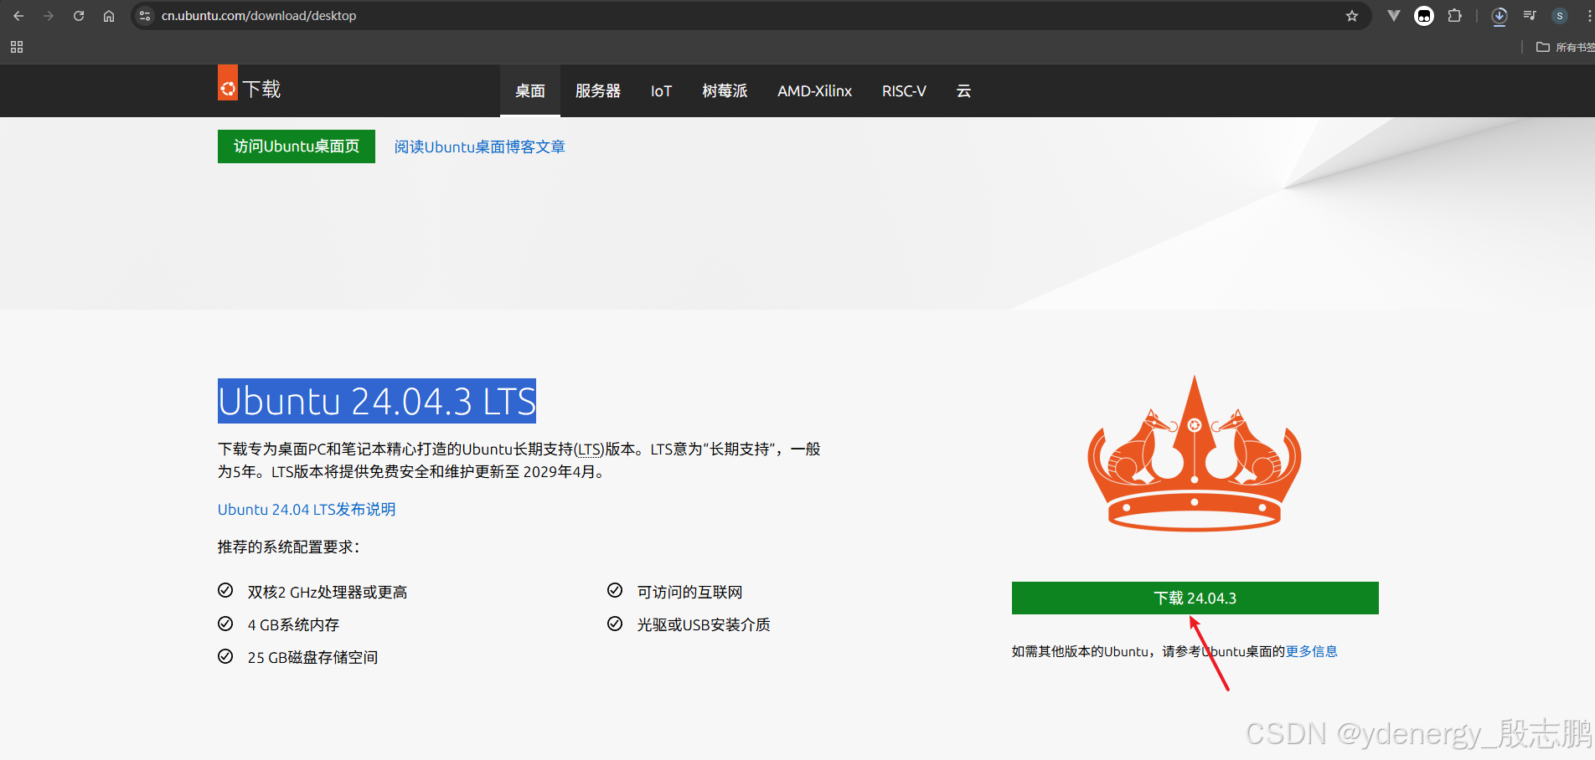The image size is (1595, 760).
Task: Switch to the 服务器 tab
Action: coord(598,90)
